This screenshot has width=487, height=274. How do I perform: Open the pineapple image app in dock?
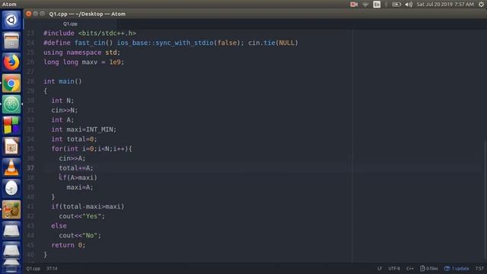(x=11, y=209)
